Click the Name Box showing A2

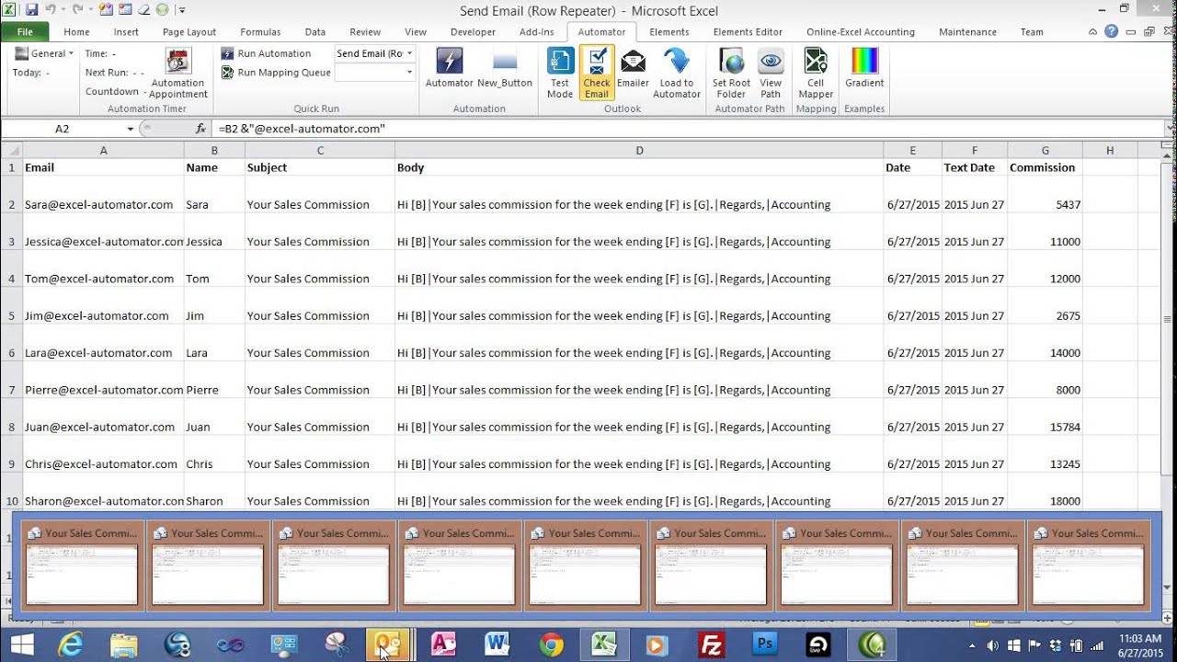click(x=62, y=129)
